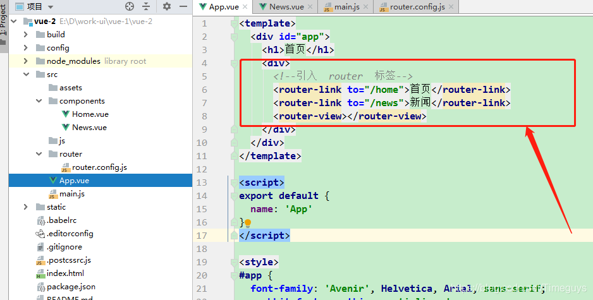Click the locate/scroll-from-source target icon
The width and height of the screenshot is (593, 300).
130,6
